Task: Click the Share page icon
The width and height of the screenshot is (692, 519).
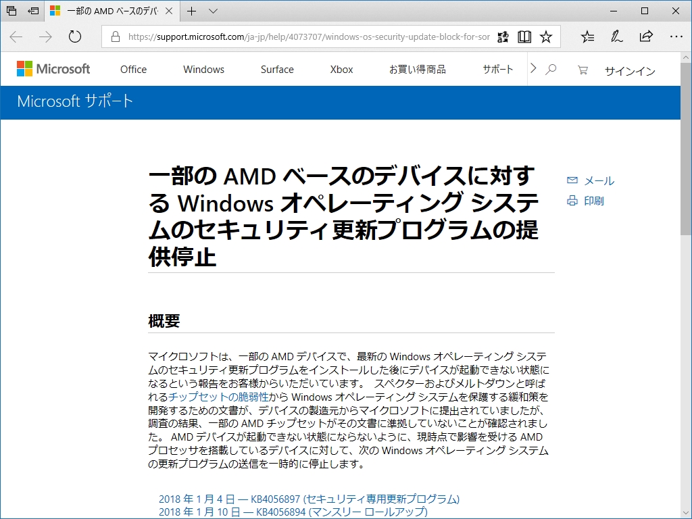Action: [646, 37]
